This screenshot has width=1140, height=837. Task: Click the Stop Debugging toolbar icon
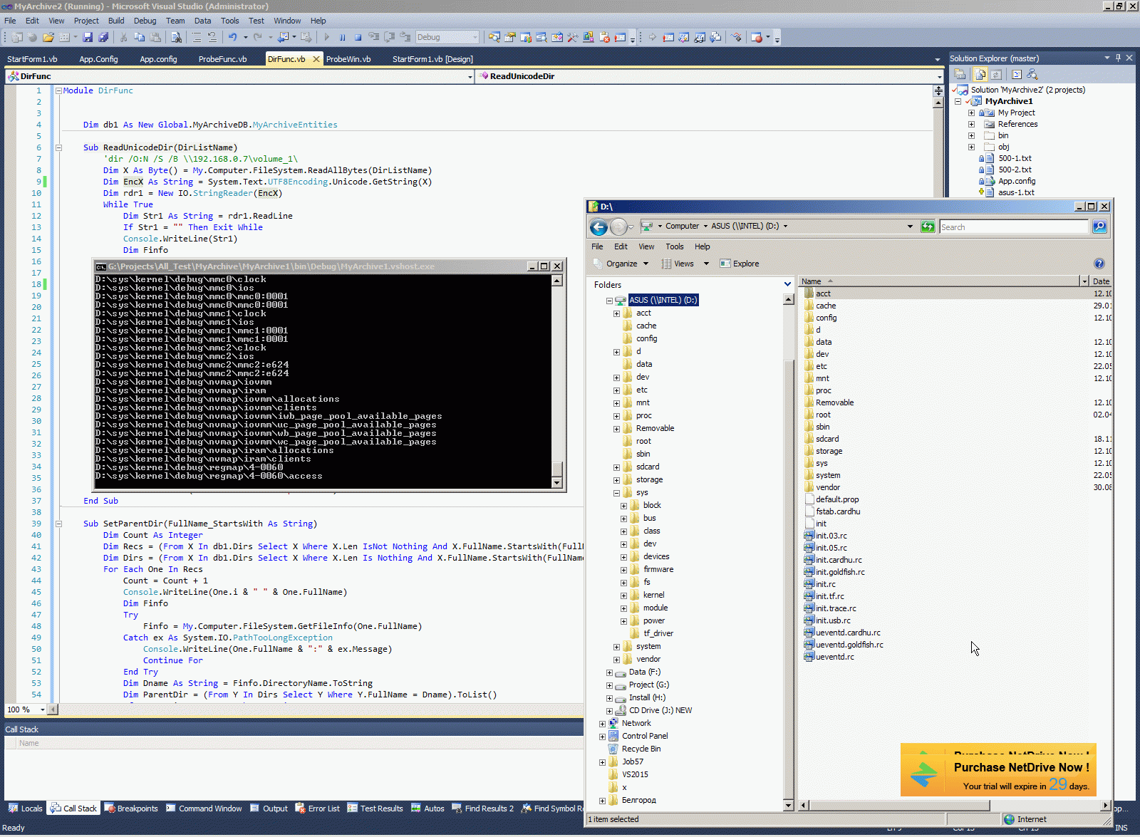[x=358, y=37]
